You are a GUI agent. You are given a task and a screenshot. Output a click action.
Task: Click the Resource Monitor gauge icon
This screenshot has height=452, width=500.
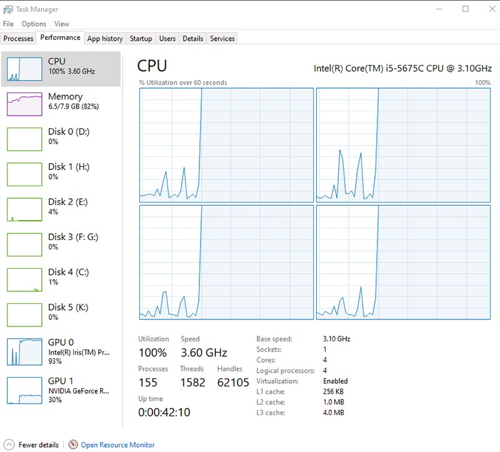[73, 444]
